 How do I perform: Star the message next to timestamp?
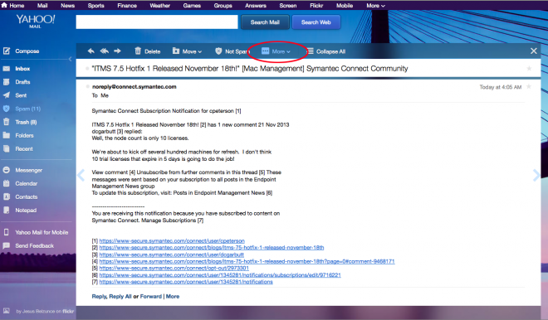[529, 86]
